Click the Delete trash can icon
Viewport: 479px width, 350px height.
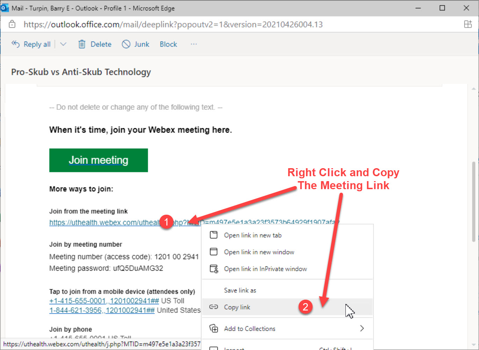coord(82,44)
